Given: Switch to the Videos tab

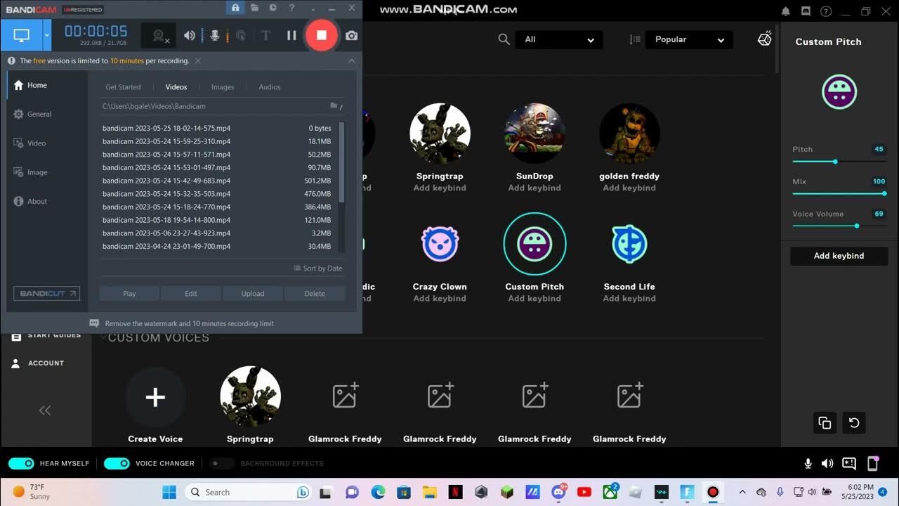Looking at the screenshot, I should pyautogui.click(x=176, y=87).
